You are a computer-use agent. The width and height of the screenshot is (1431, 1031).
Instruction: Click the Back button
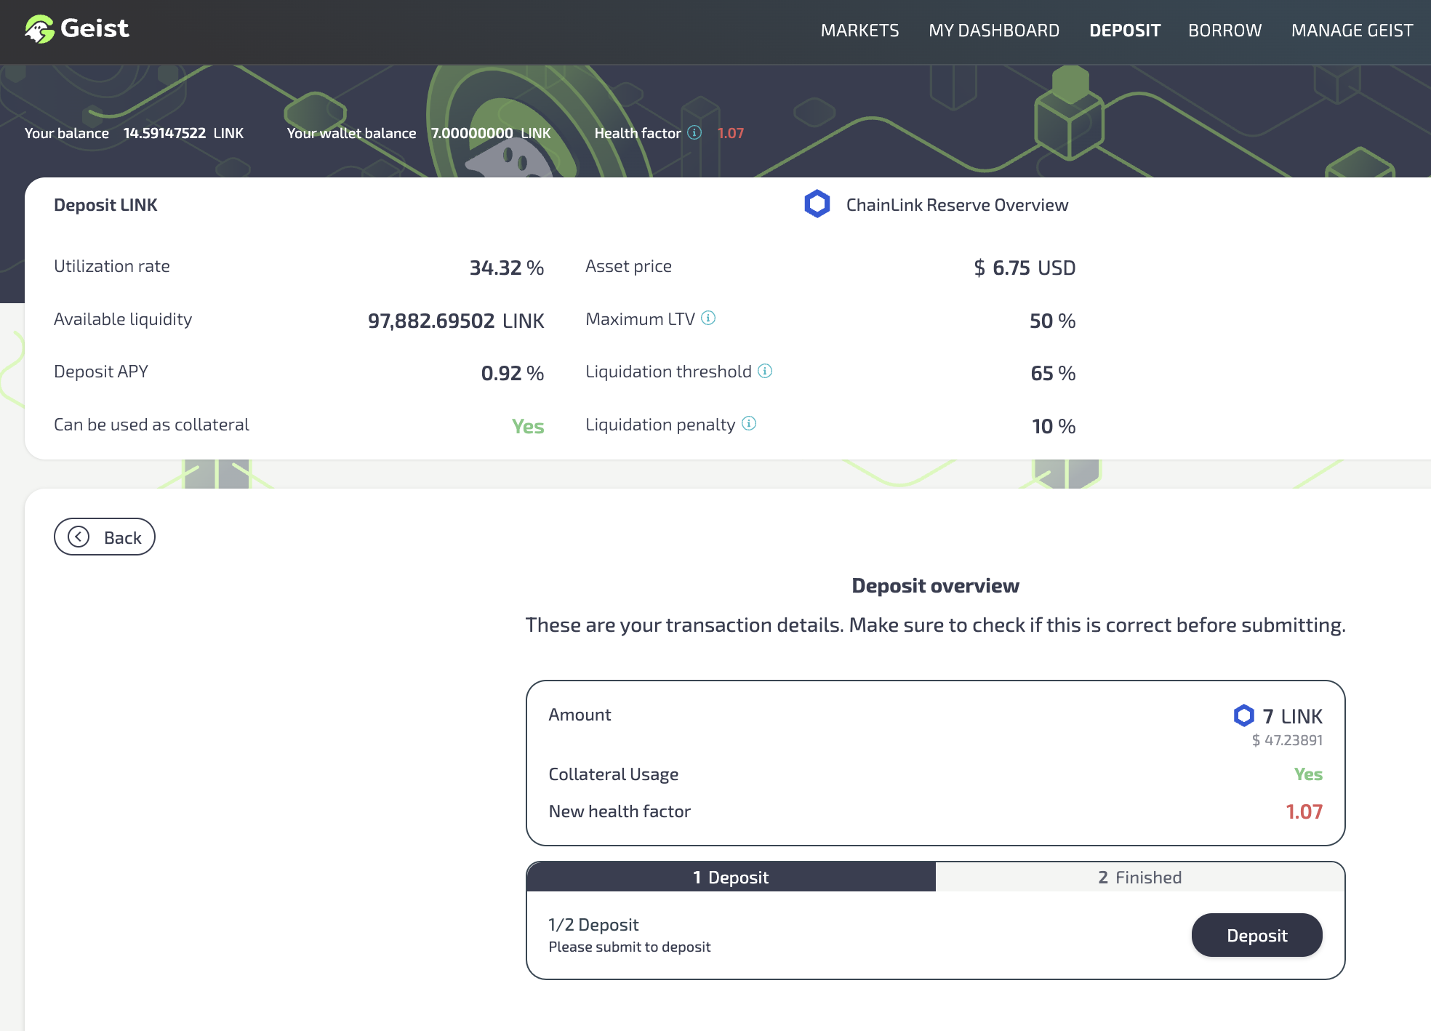tap(105, 537)
